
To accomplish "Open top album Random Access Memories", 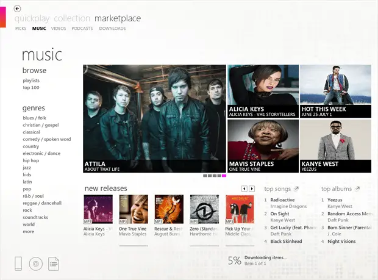I will (x=350, y=214).
